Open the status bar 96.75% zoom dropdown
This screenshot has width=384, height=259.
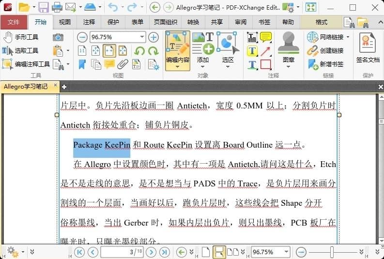click(x=286, y=252)
